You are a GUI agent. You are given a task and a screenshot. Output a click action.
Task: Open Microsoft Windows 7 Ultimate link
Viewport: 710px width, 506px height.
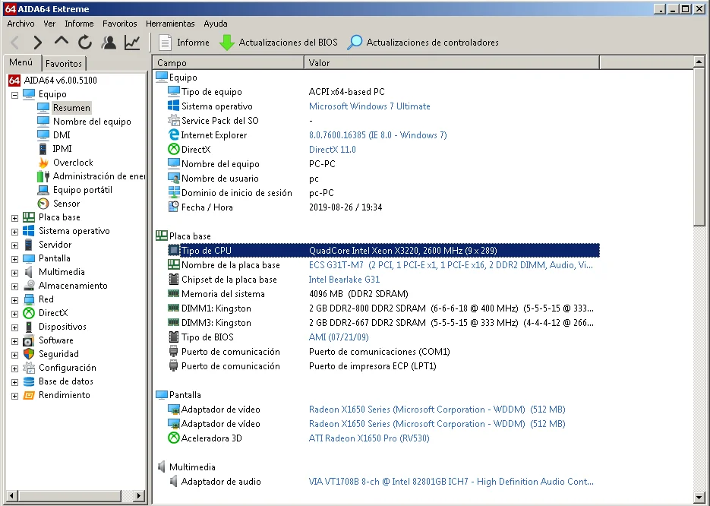370,106
